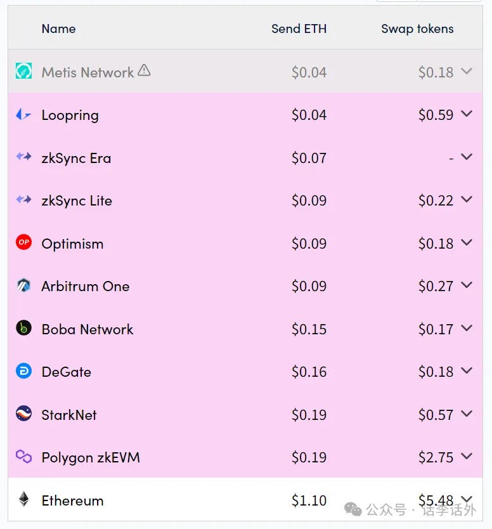This screenshot has height=529, width=492.
Task: Click the Polygon zkEVM purple icon
Action: 23,457
